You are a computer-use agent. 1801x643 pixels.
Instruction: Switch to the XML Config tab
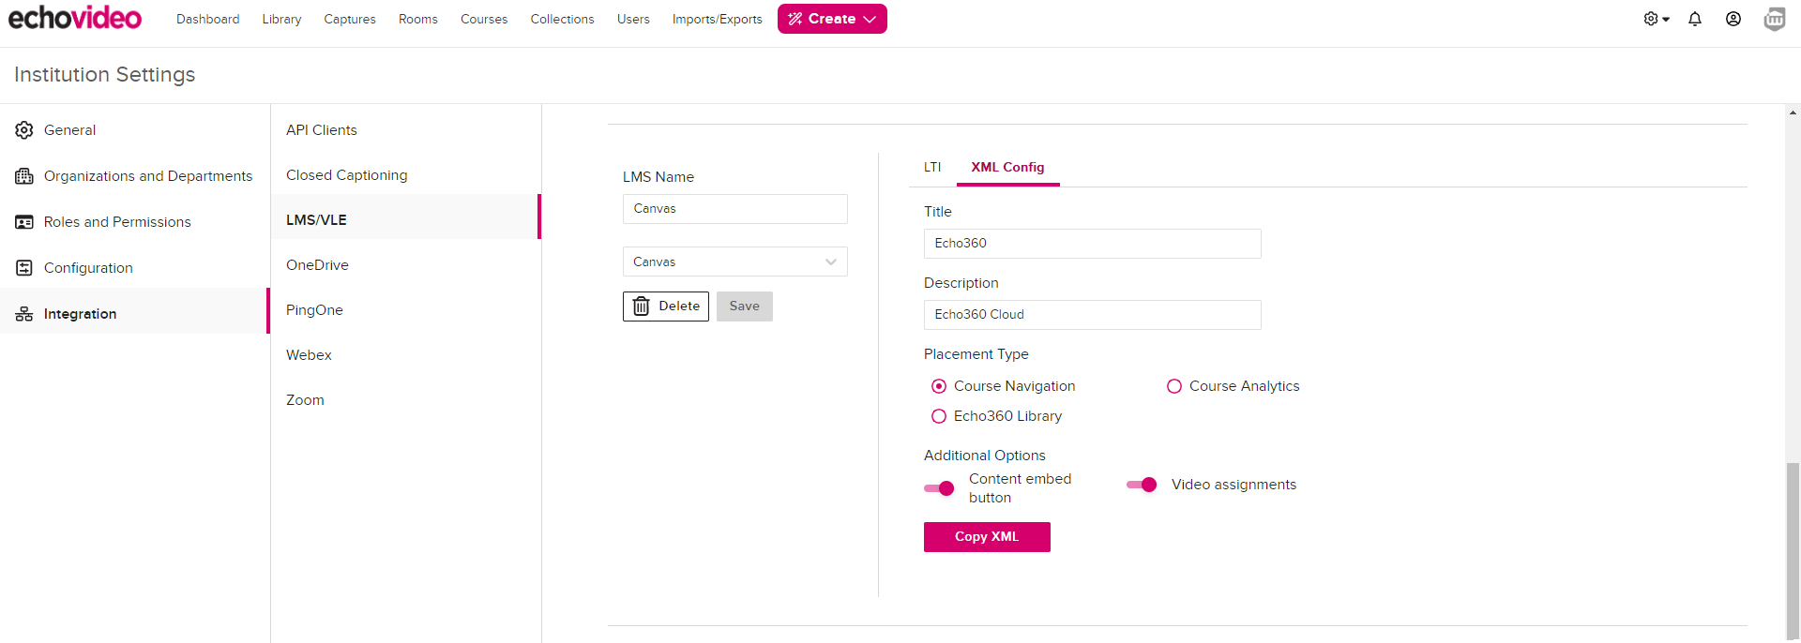(x=1007, y=167)
